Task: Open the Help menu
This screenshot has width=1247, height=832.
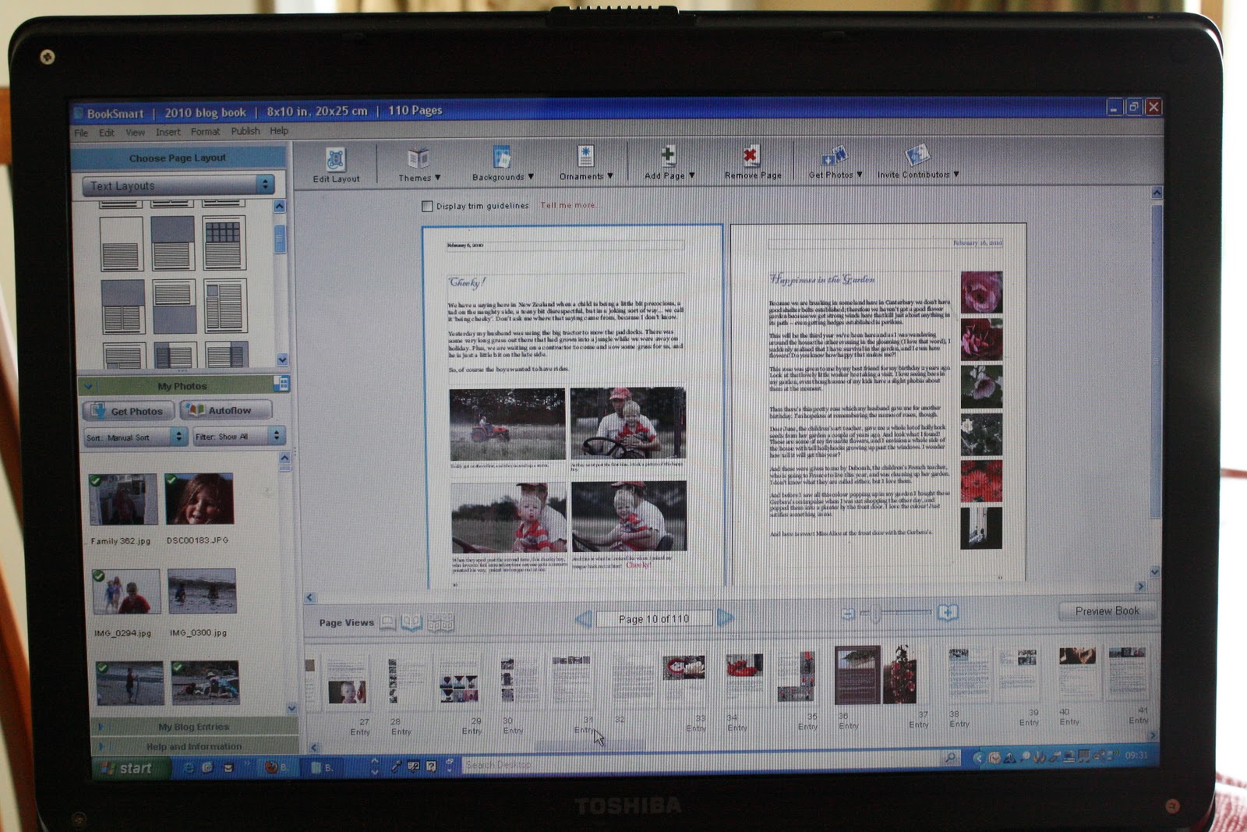Action: (x=279, y=131)
